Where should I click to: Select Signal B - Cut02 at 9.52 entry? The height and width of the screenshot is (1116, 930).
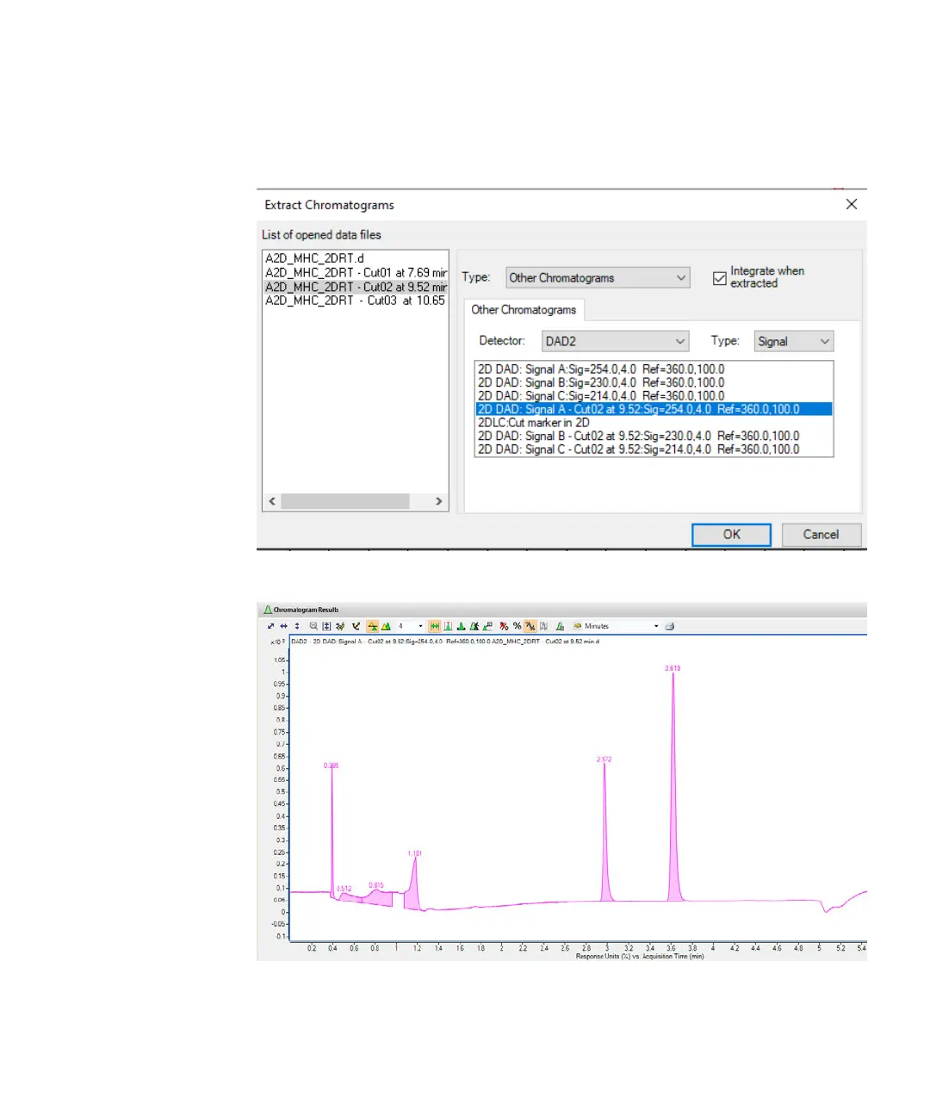click(638, 436)
